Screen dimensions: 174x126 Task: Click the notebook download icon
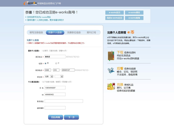click(x=111, y=56)
